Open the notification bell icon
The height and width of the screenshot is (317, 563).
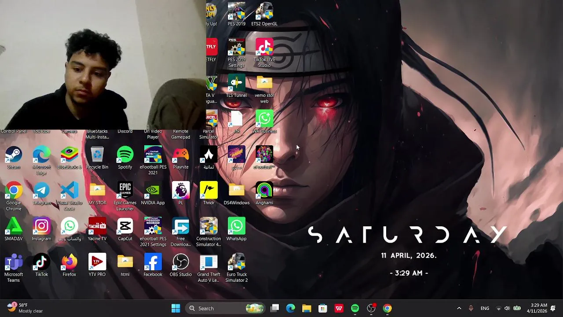click(x=553, y=308)
